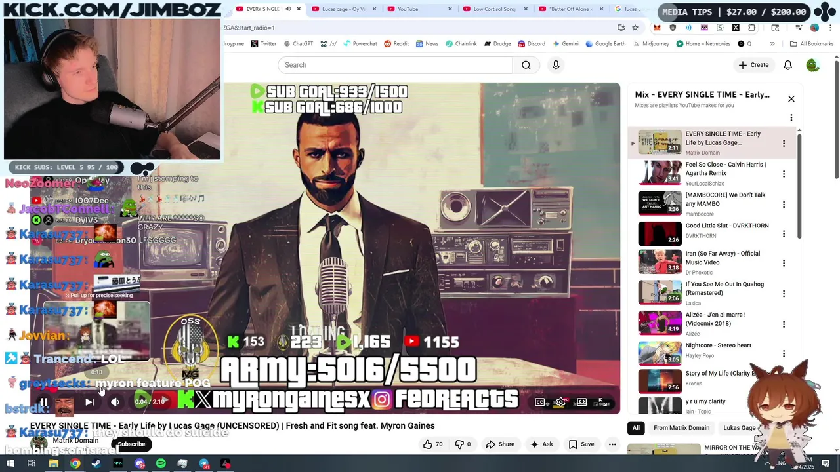Switch to Lucas cage - Oy Ve browser tab
This screenshot has width=840, height=472.
click(x=344, y=9)
